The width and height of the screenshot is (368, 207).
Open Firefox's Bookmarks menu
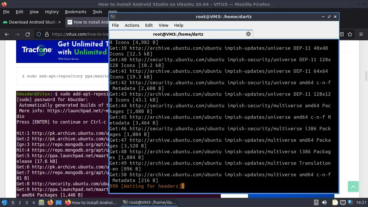[76, 12]
